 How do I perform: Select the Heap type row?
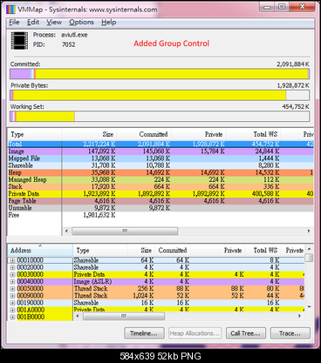[160, 172]
